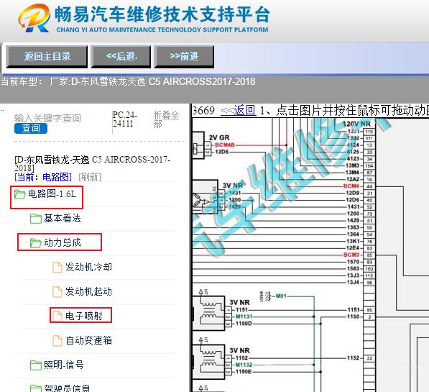This screenshot has height=392, width=429.
Task: Click the red BCM4B wire label
Action: click(x=225, y=145)
